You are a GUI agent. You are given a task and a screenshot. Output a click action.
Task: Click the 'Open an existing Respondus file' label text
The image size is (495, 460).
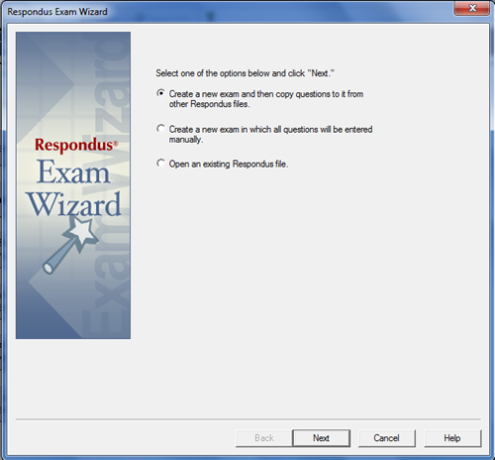229,164
